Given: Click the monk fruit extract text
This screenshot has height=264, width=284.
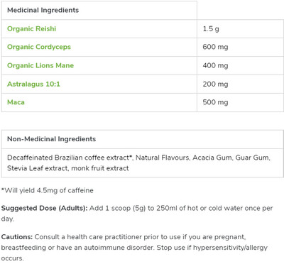Looking at the screenshot, I should click(100, 168).
